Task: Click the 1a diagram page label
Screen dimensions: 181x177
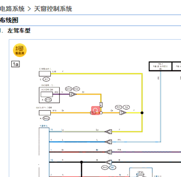Action: (15, 64)
